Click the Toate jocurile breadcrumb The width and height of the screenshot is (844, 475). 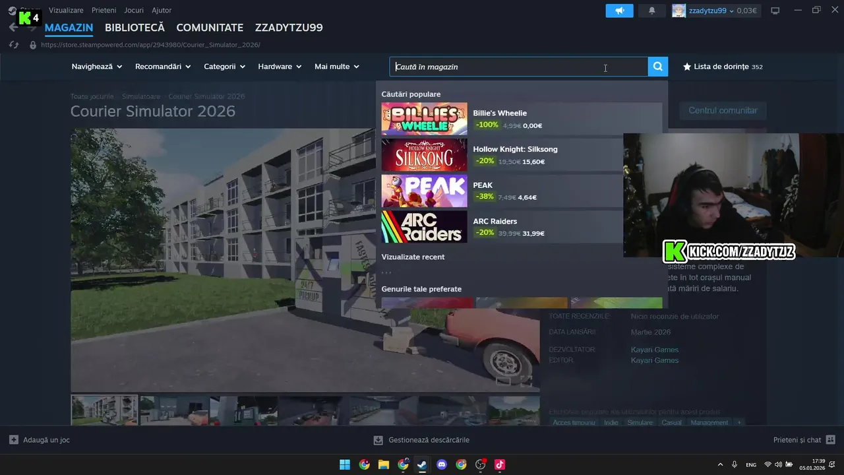pos(92,96)
